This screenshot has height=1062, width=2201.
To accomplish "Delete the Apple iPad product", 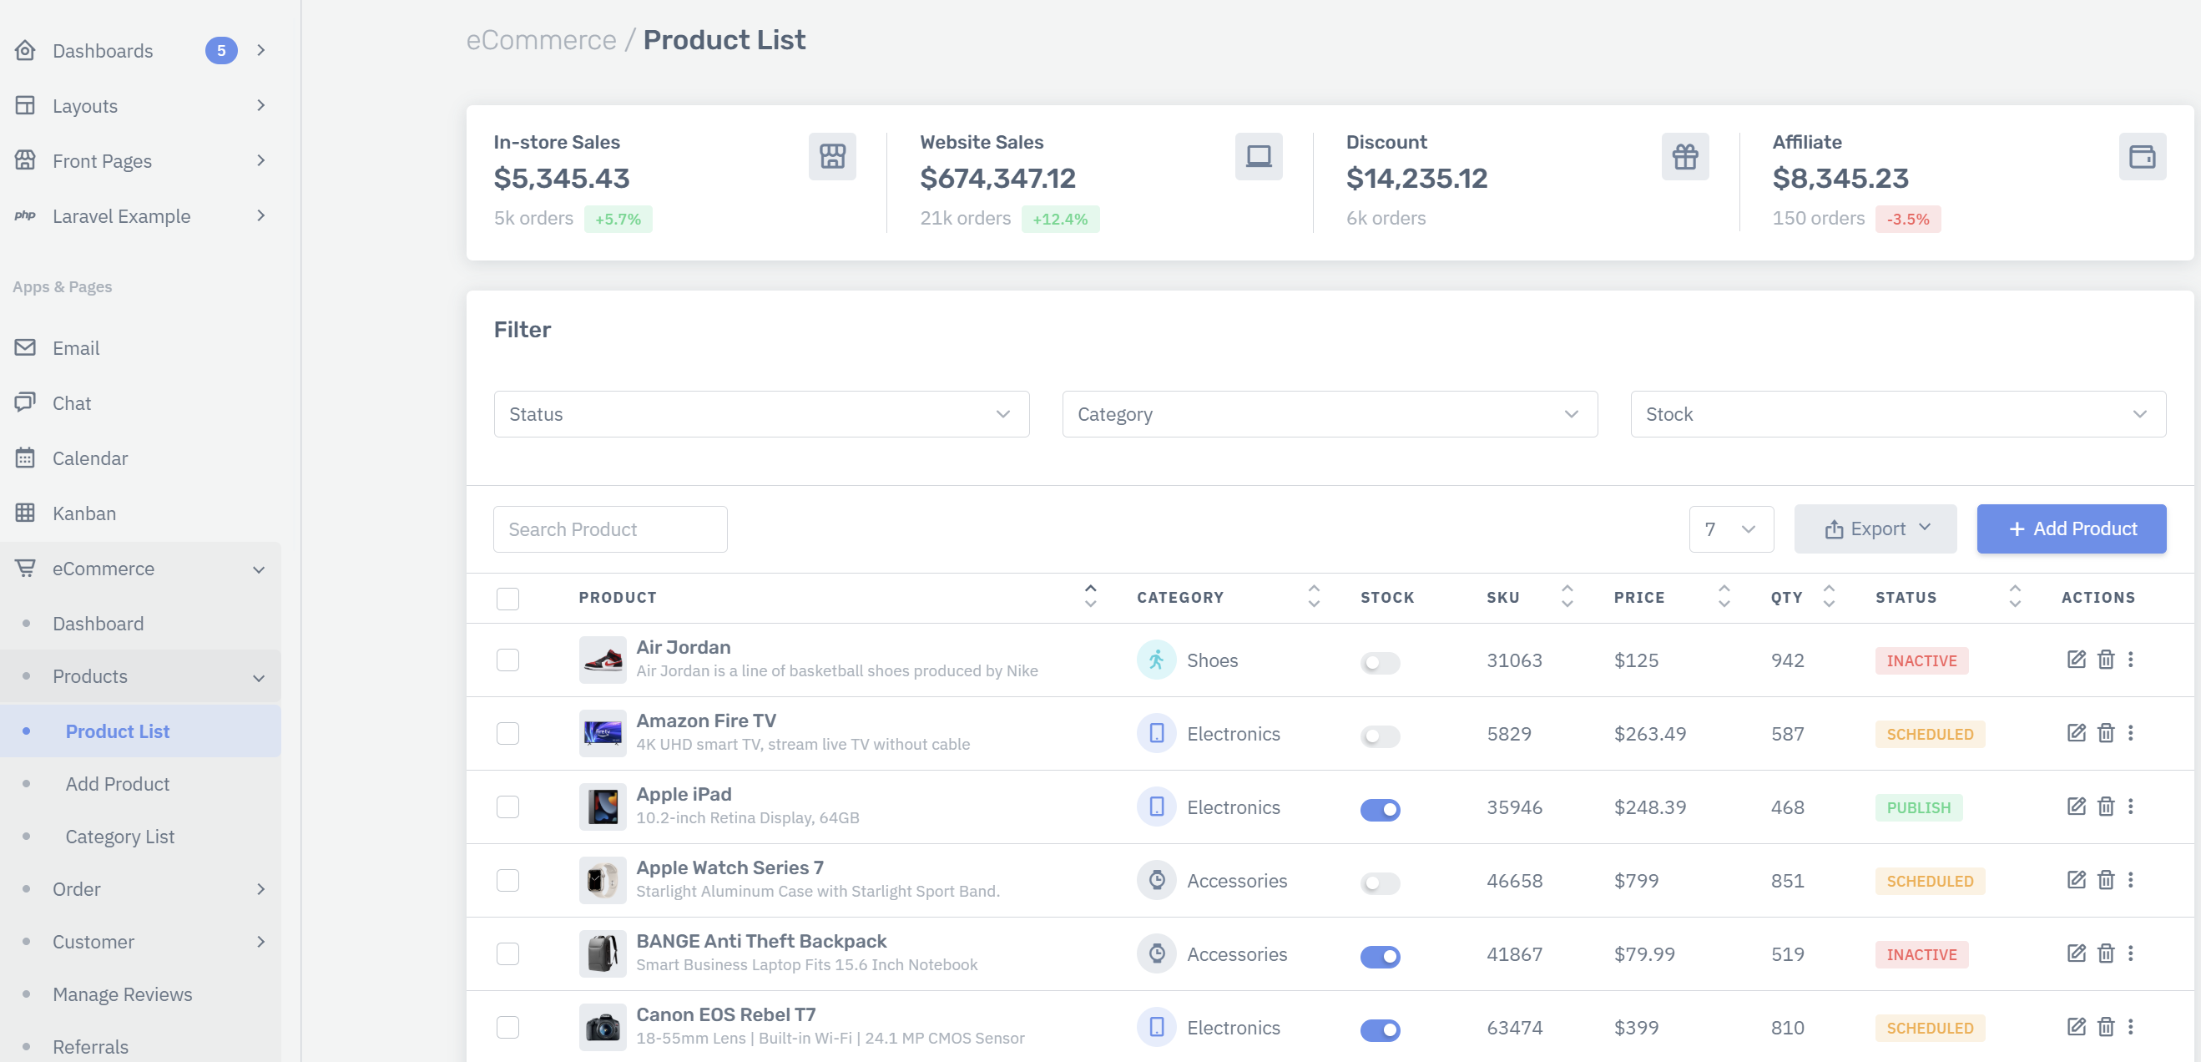I will point(2105,806).
